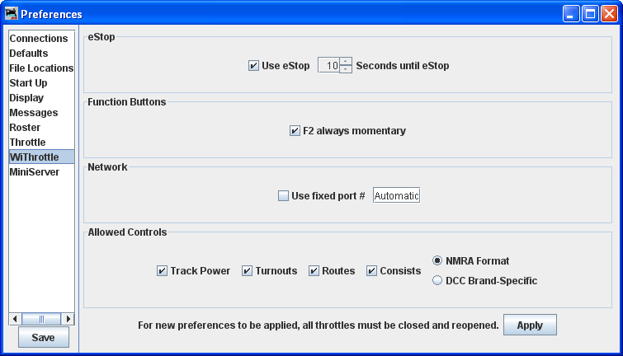Click the sidebar horizontal scrollbar thumb

[41, 319]
